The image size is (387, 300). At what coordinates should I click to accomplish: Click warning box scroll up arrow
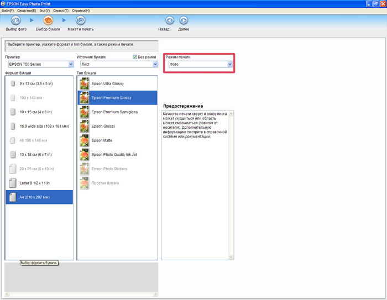231,114
